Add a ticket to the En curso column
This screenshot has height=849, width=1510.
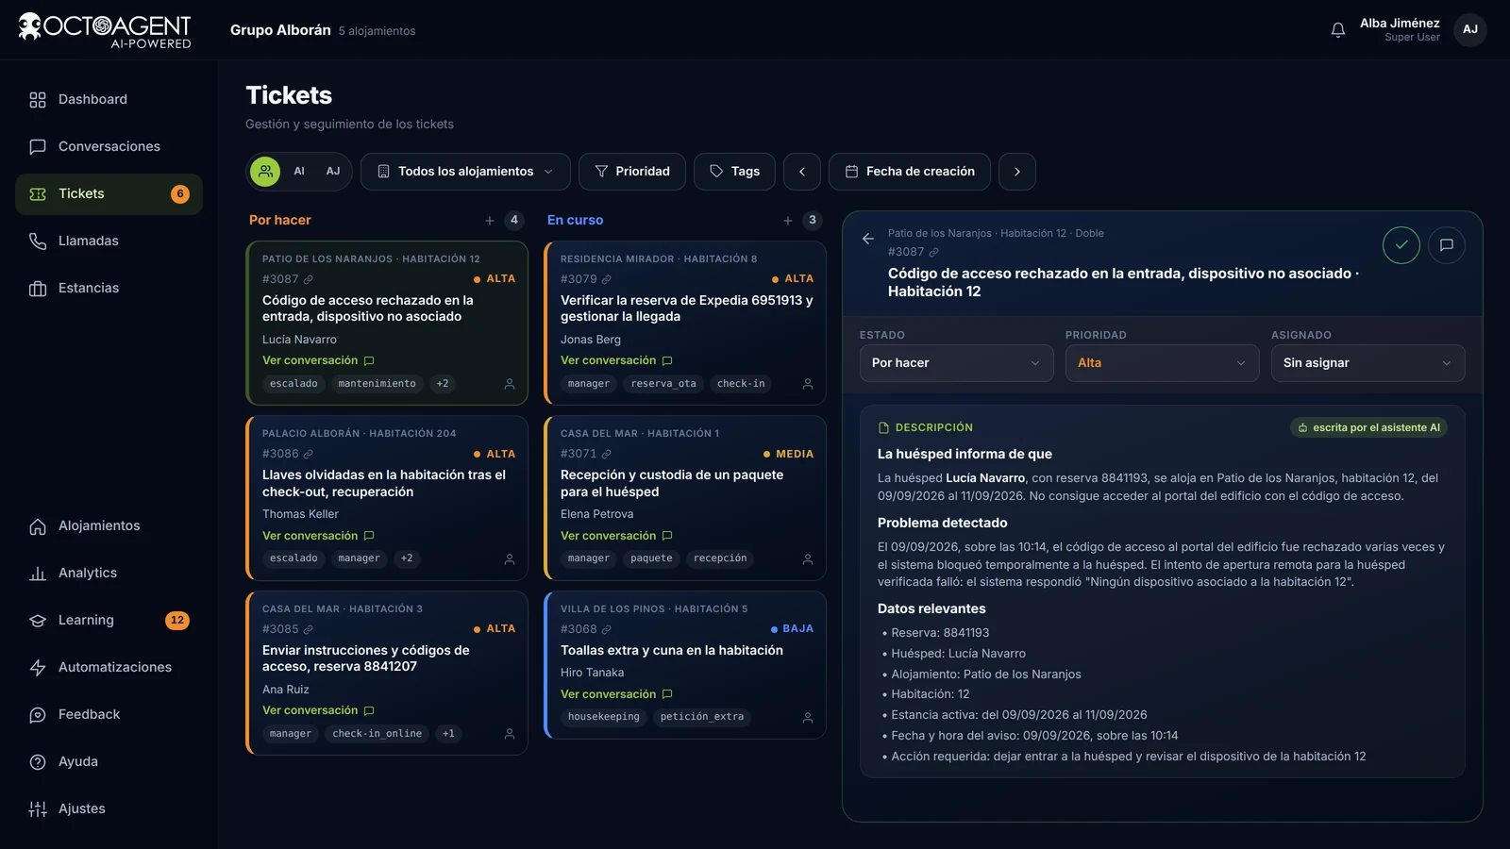(x=788, y=220)
